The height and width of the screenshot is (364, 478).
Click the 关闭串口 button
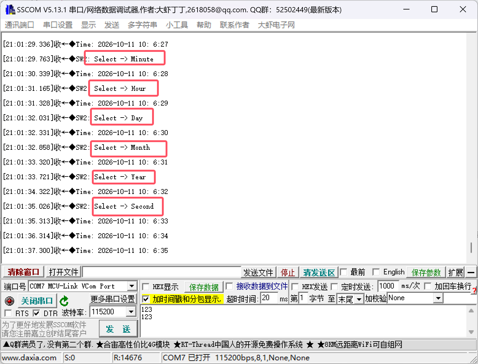point(37,301)
